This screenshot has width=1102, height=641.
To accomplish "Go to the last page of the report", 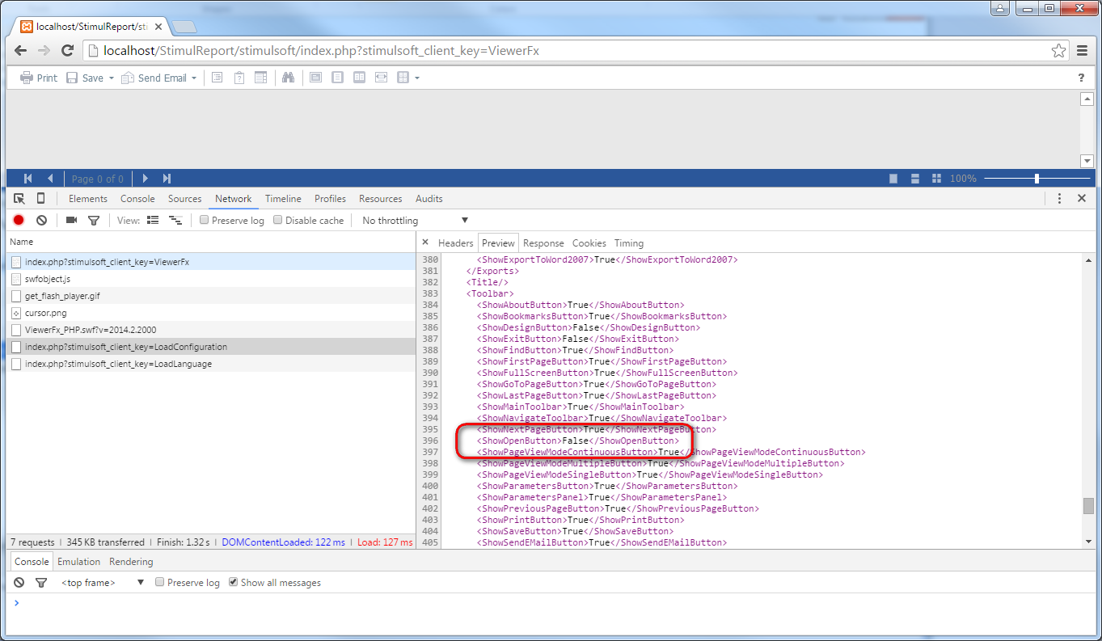I will [x=167, y=179].
